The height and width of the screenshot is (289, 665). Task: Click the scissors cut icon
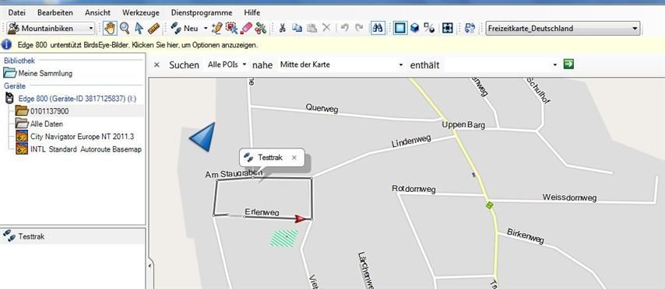282,28
